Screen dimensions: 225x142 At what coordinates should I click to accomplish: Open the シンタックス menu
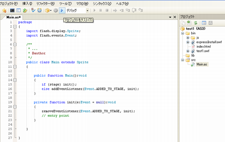[102, 3]
